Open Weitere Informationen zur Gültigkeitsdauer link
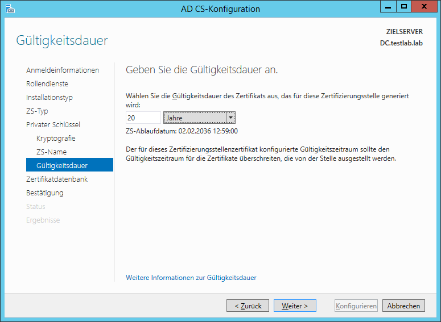 coord(191,278)
